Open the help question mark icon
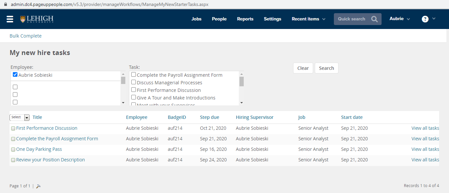 coord(425,19)
